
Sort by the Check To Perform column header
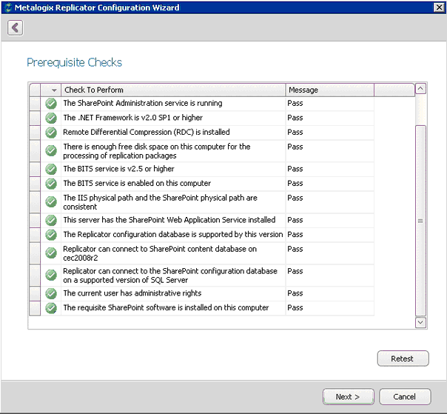(x=173, y=90)
